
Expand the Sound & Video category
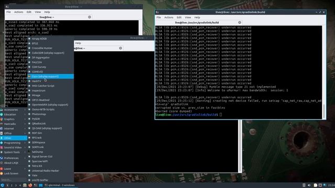pos(14,147)
